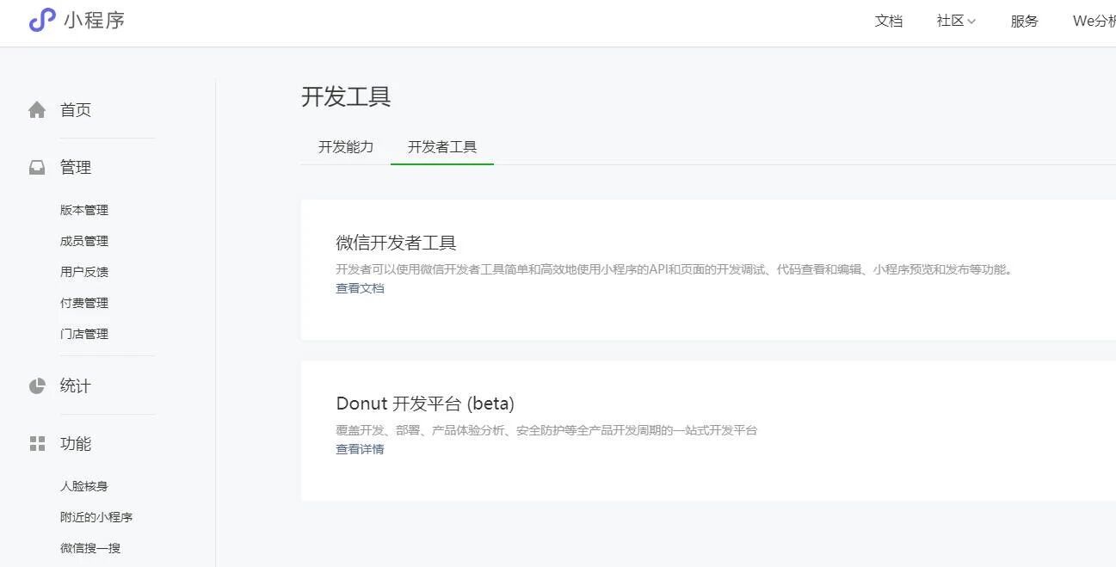
Task: Open 门店管理 in the sidebar
Action: [84, 334]
